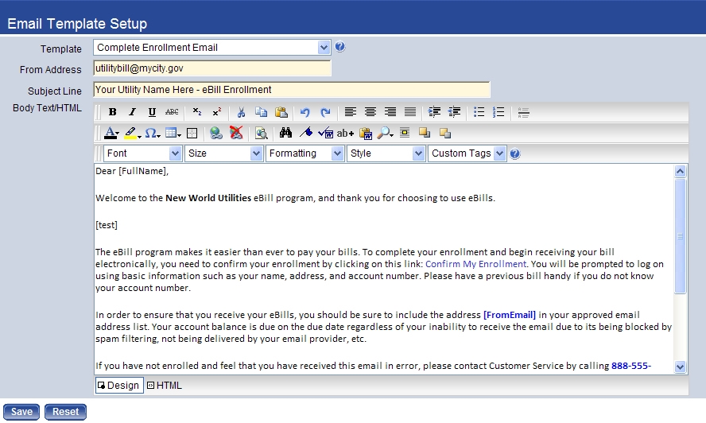The image size is (706, 423).
Task: Click the Confirm My Enrollment link
Action: point(475,264)
